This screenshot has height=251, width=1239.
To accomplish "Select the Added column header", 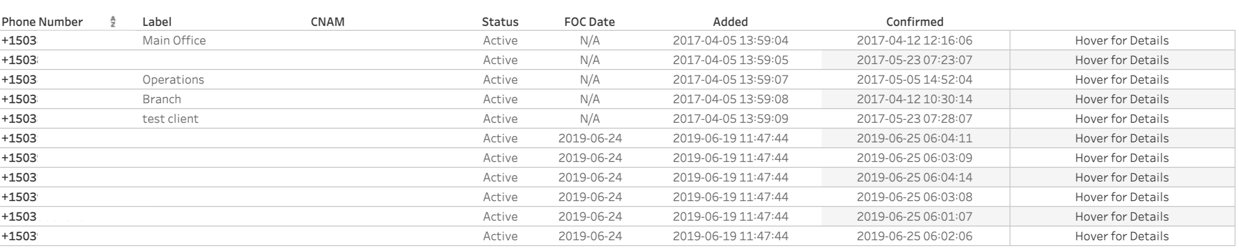I will pos(730,22).
